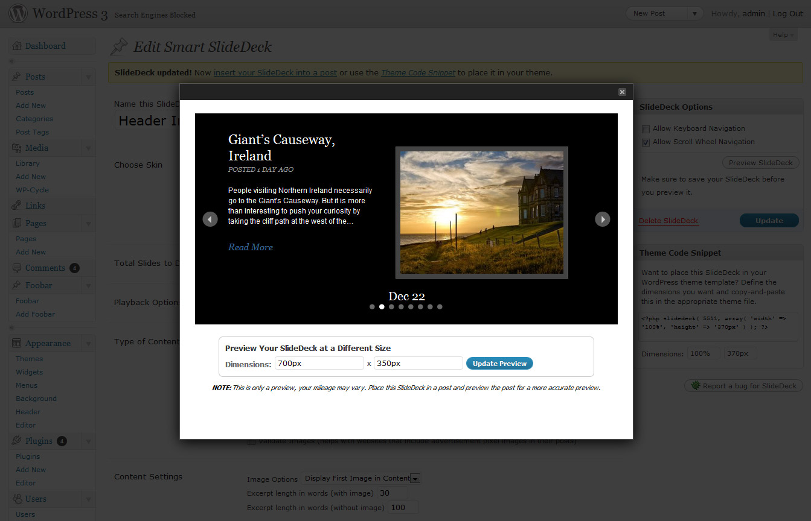811x521 pixels.
Task: Follow the Read More link in slide
Action: pos(251,247)
